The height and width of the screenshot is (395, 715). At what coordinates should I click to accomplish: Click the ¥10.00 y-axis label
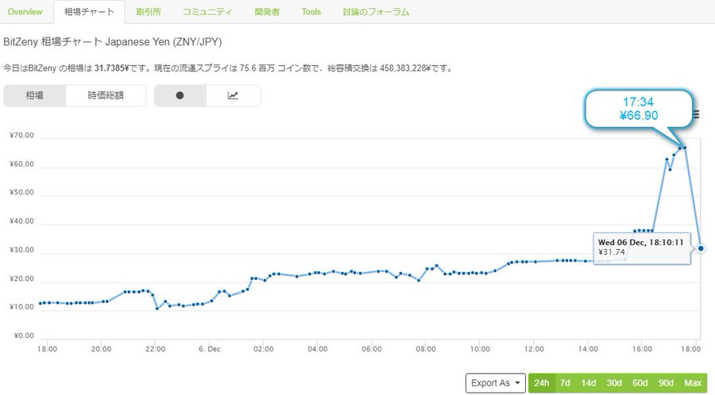coord(22,307)
